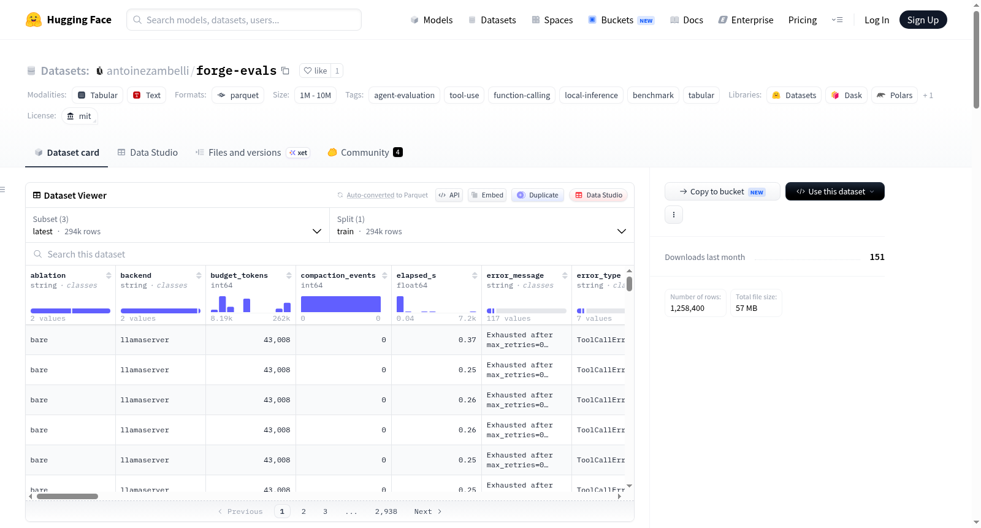Click the top search models input
Screen dimensions: 981x528
click(x=244, y=20)
